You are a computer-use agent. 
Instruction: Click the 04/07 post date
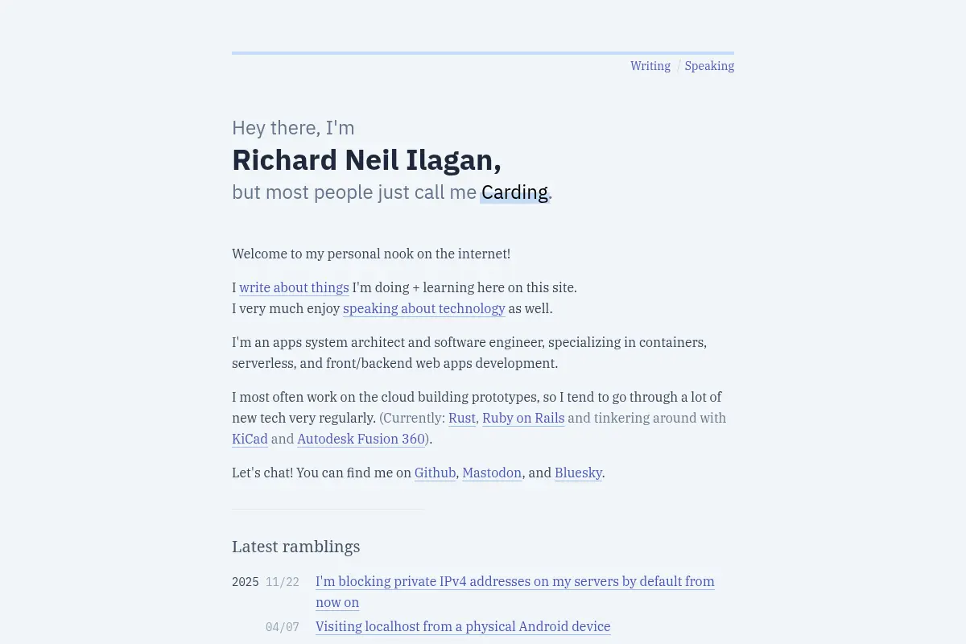[x=283, y=627]
